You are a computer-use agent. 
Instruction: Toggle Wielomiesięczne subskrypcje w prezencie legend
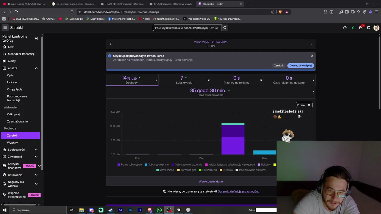tap(230, 165)
